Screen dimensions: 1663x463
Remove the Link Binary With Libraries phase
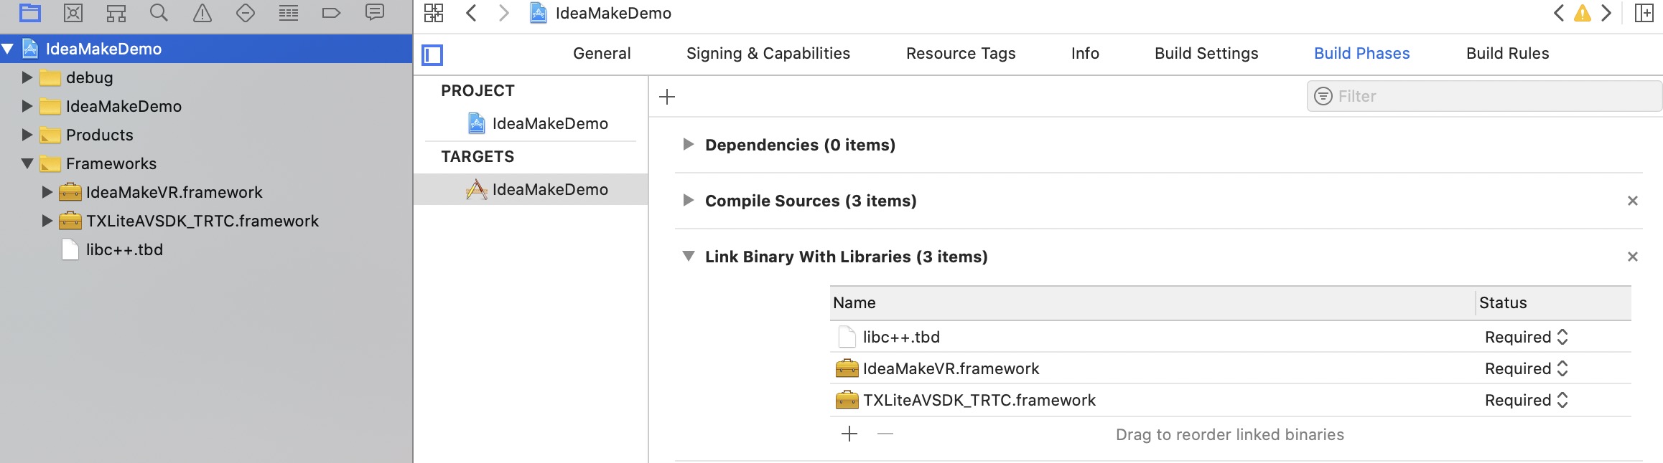(1632, 257)
